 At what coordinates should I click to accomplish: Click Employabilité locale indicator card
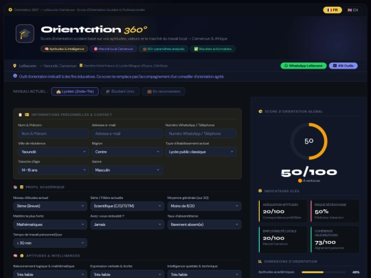coord(283,240)
